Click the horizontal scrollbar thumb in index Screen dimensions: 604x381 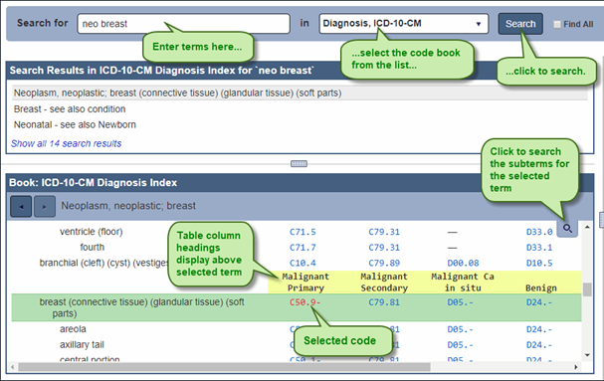224,367
